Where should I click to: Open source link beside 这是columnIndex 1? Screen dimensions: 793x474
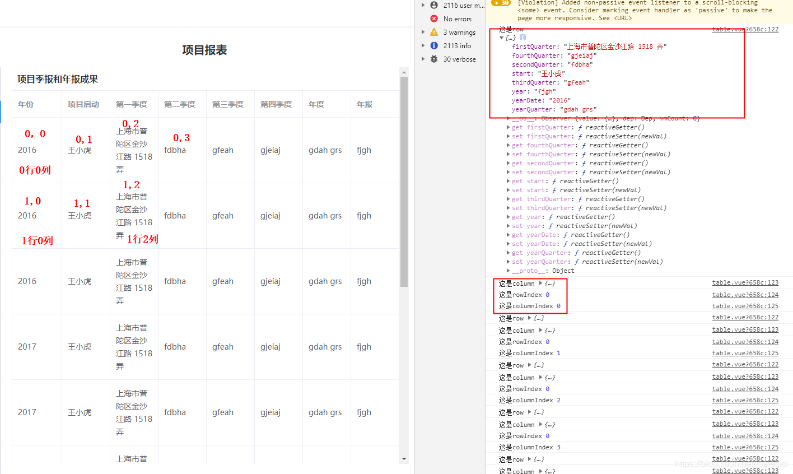pos(745,353)
